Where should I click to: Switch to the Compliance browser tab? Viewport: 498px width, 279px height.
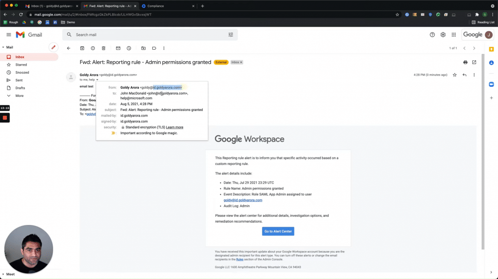coord(167,6)
